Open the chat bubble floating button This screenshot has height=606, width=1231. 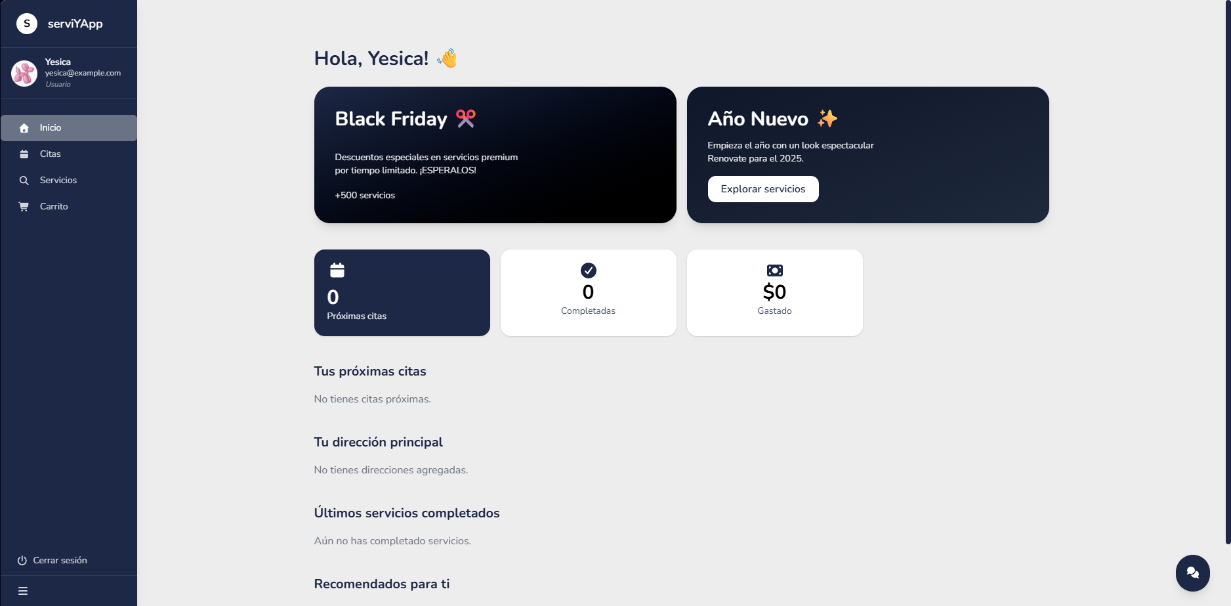click(1192, 573)
